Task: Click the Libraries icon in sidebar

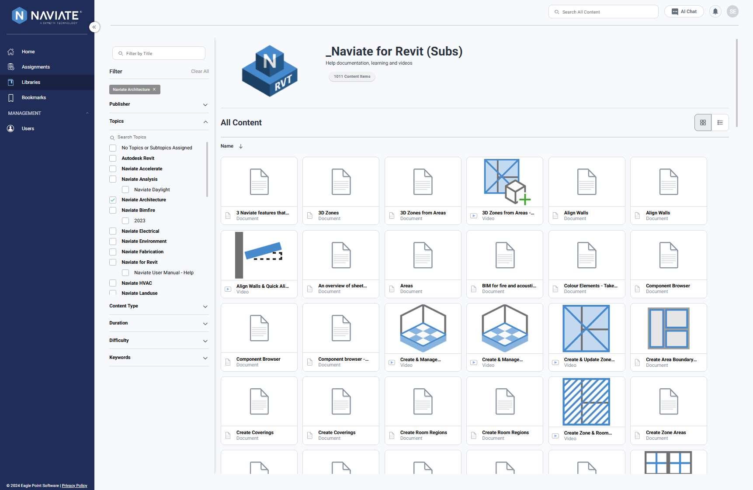Action: [11, 82]
